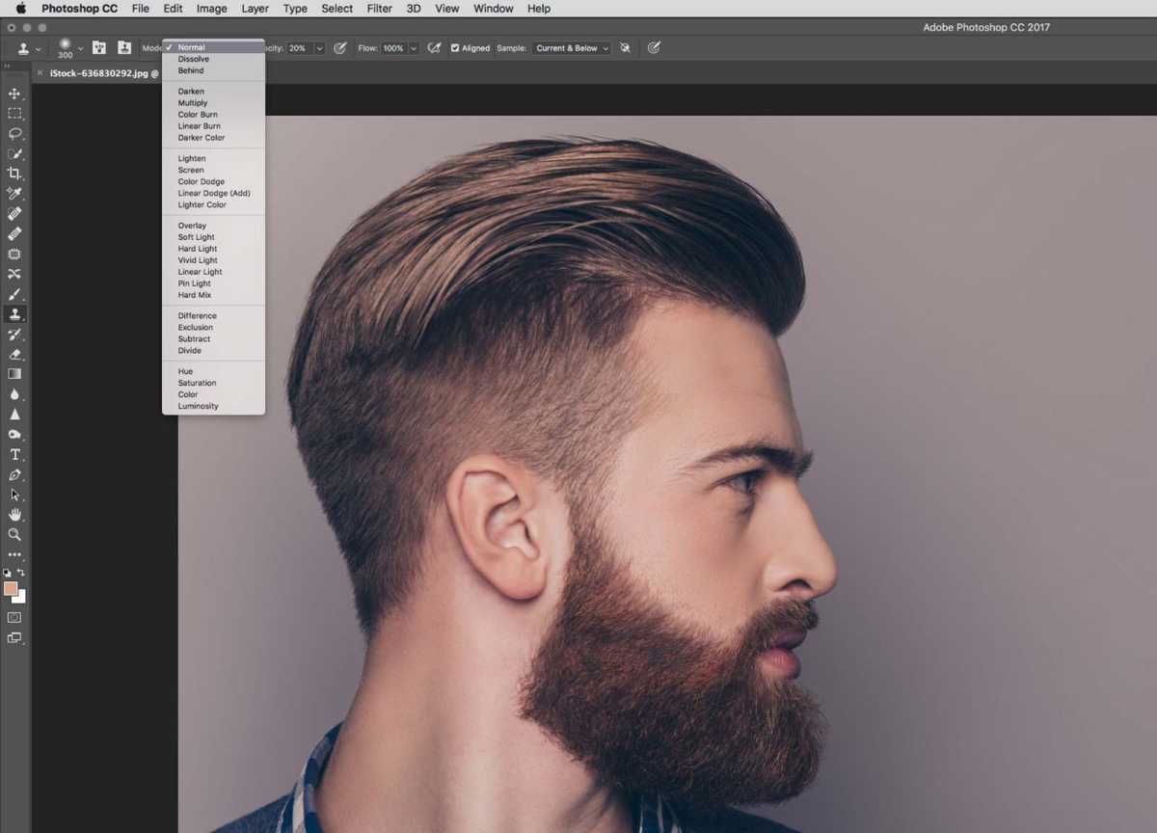Select the Eraser tool

pyautogui.click(x=14, y=354)
